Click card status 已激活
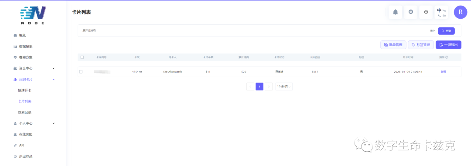The image size is (471, 166). [280, 72]
